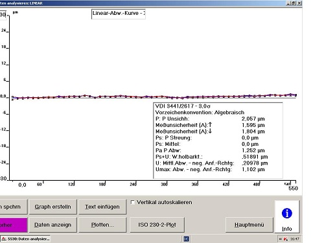
Task: Select Linear-Abw.-Kurve title field
Action: 119,14
